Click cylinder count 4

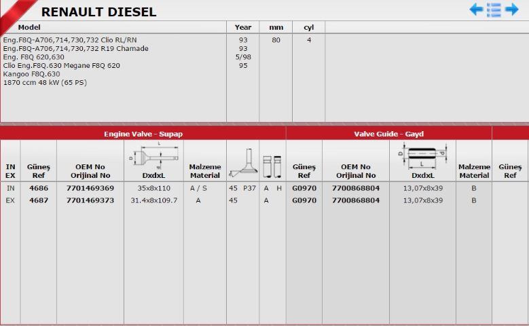(309, 40)
